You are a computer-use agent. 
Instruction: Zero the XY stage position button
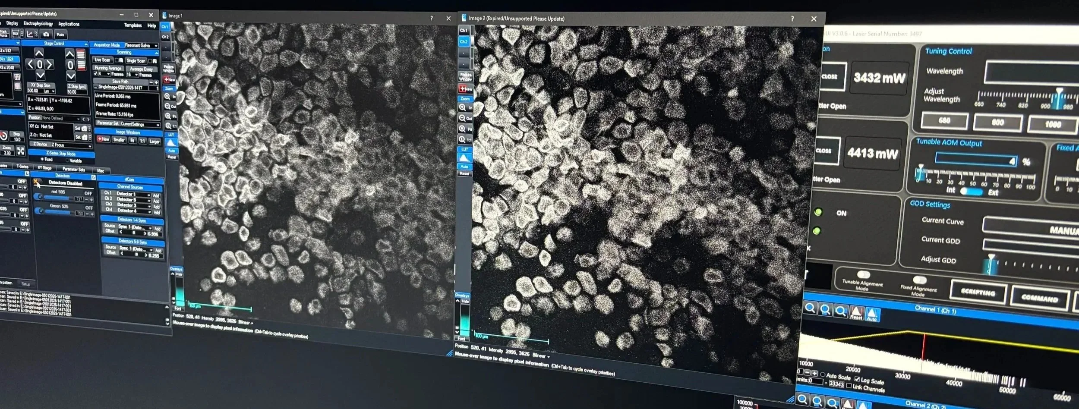point(40,64)
